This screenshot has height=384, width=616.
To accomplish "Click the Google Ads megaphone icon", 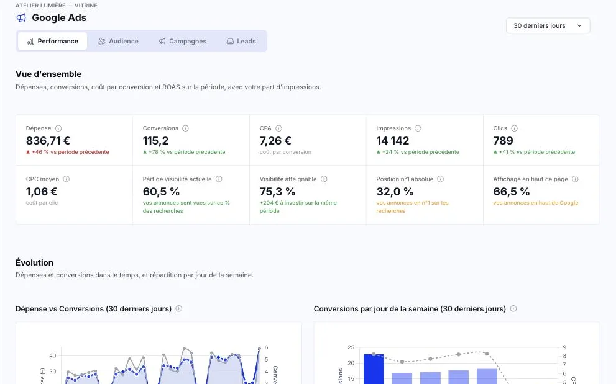I will 21,17.
